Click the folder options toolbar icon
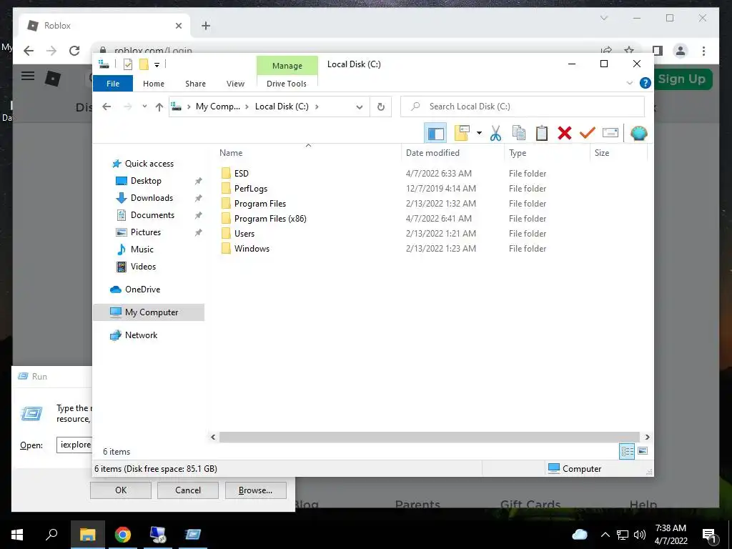The height and width of the screenshot is (549, 732). 462,133
